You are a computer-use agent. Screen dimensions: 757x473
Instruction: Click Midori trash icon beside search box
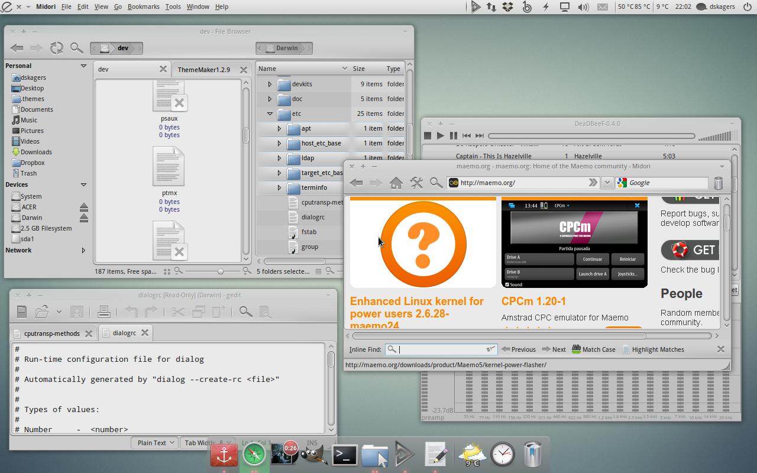[x=719, y=183]
